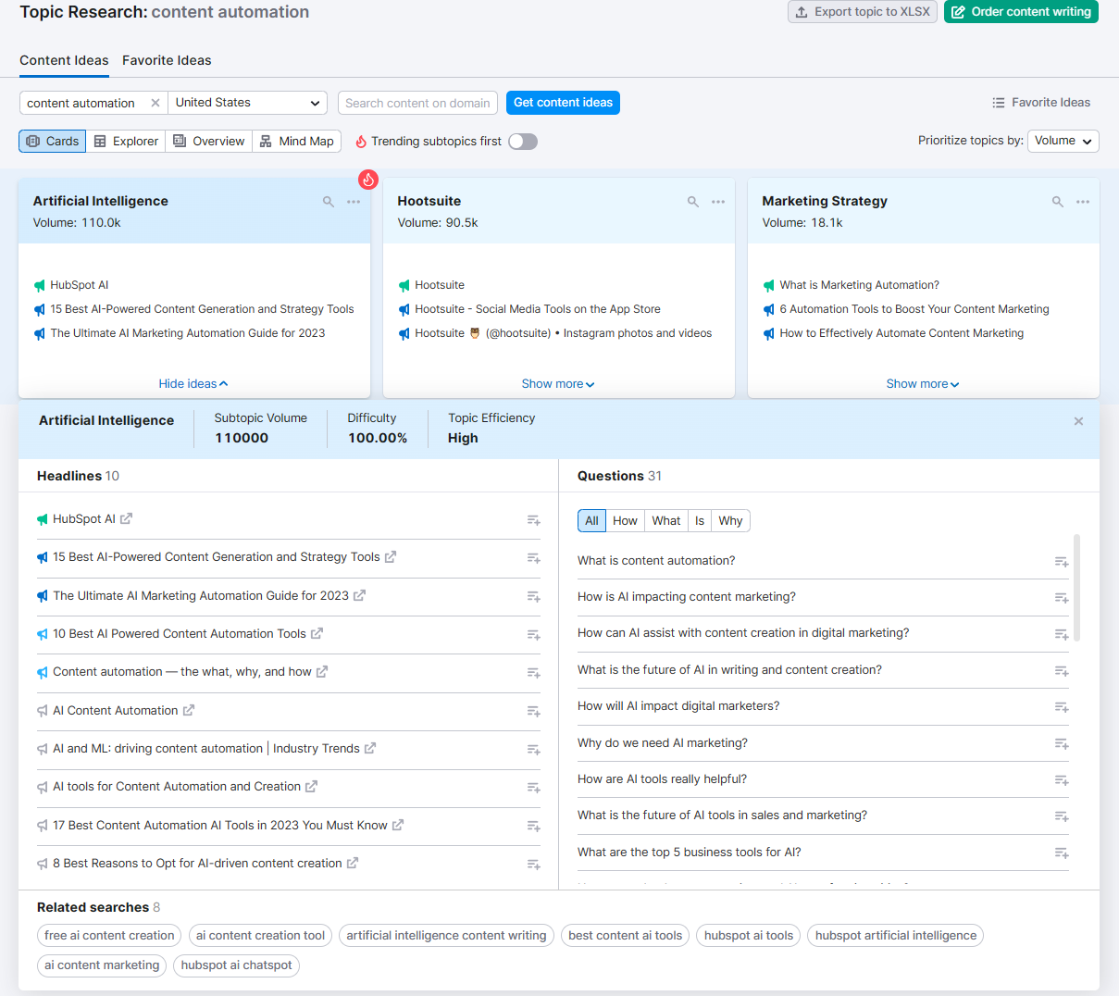Expand Show more on Hootsuite card

click(x=558, y=384)
